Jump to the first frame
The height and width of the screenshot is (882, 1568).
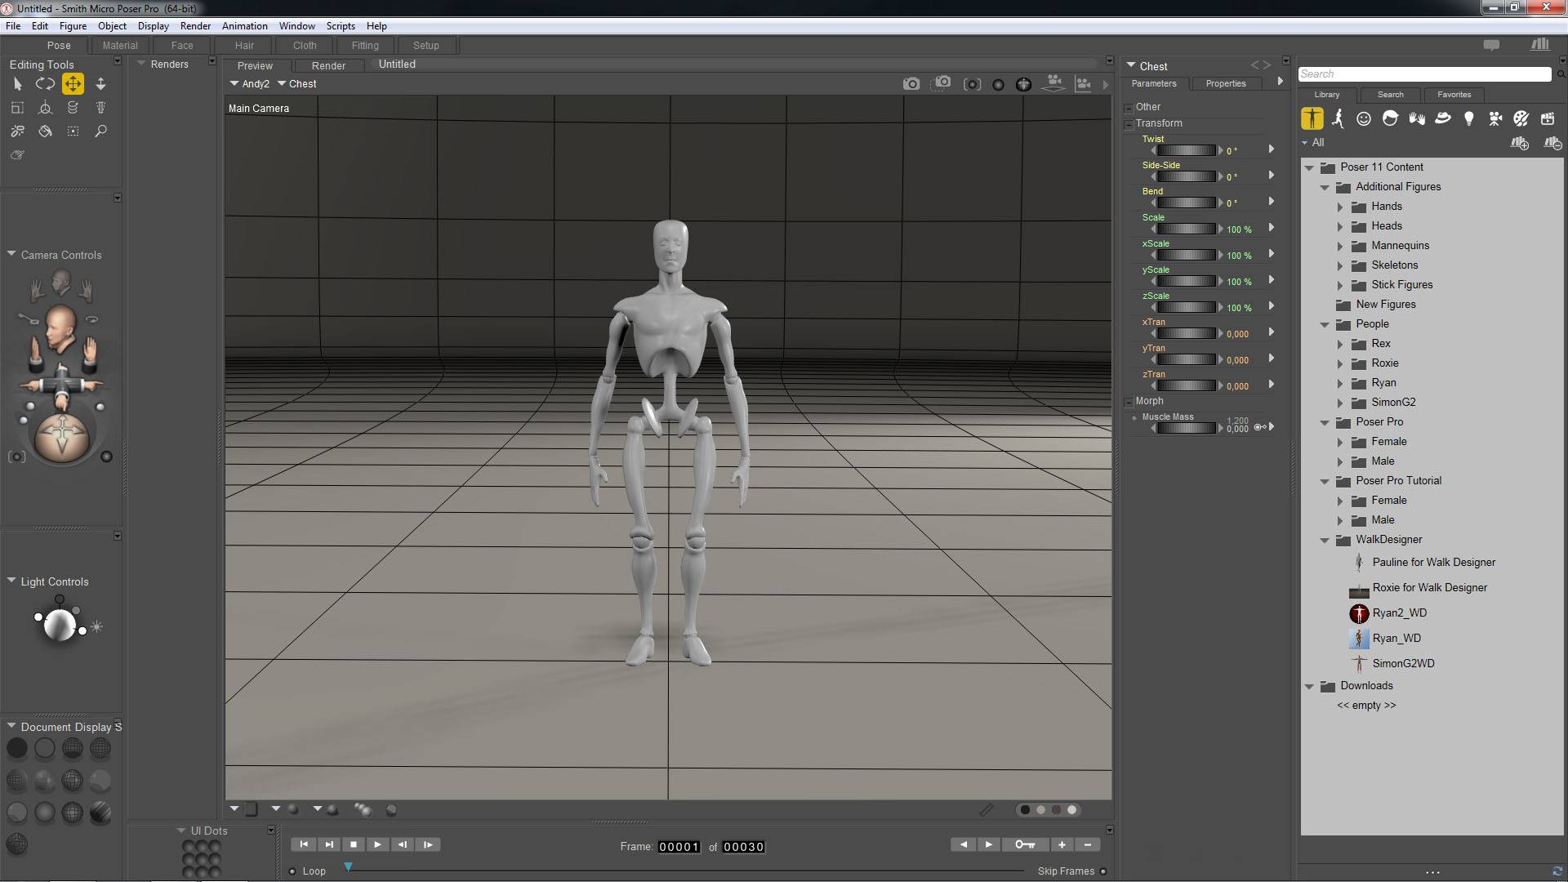(x=303, y=844)
